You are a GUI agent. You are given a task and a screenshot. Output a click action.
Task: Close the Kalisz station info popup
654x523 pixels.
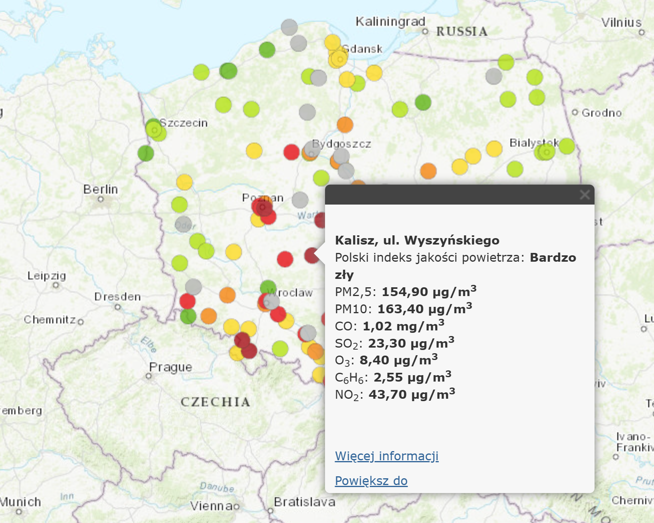click(x=585, y=195)
